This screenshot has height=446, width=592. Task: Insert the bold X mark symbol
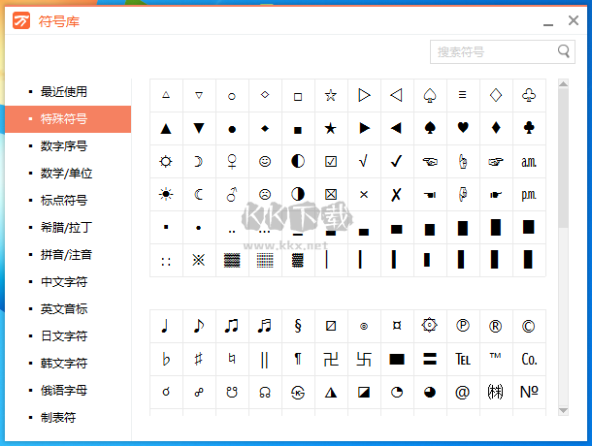(396, 194)
